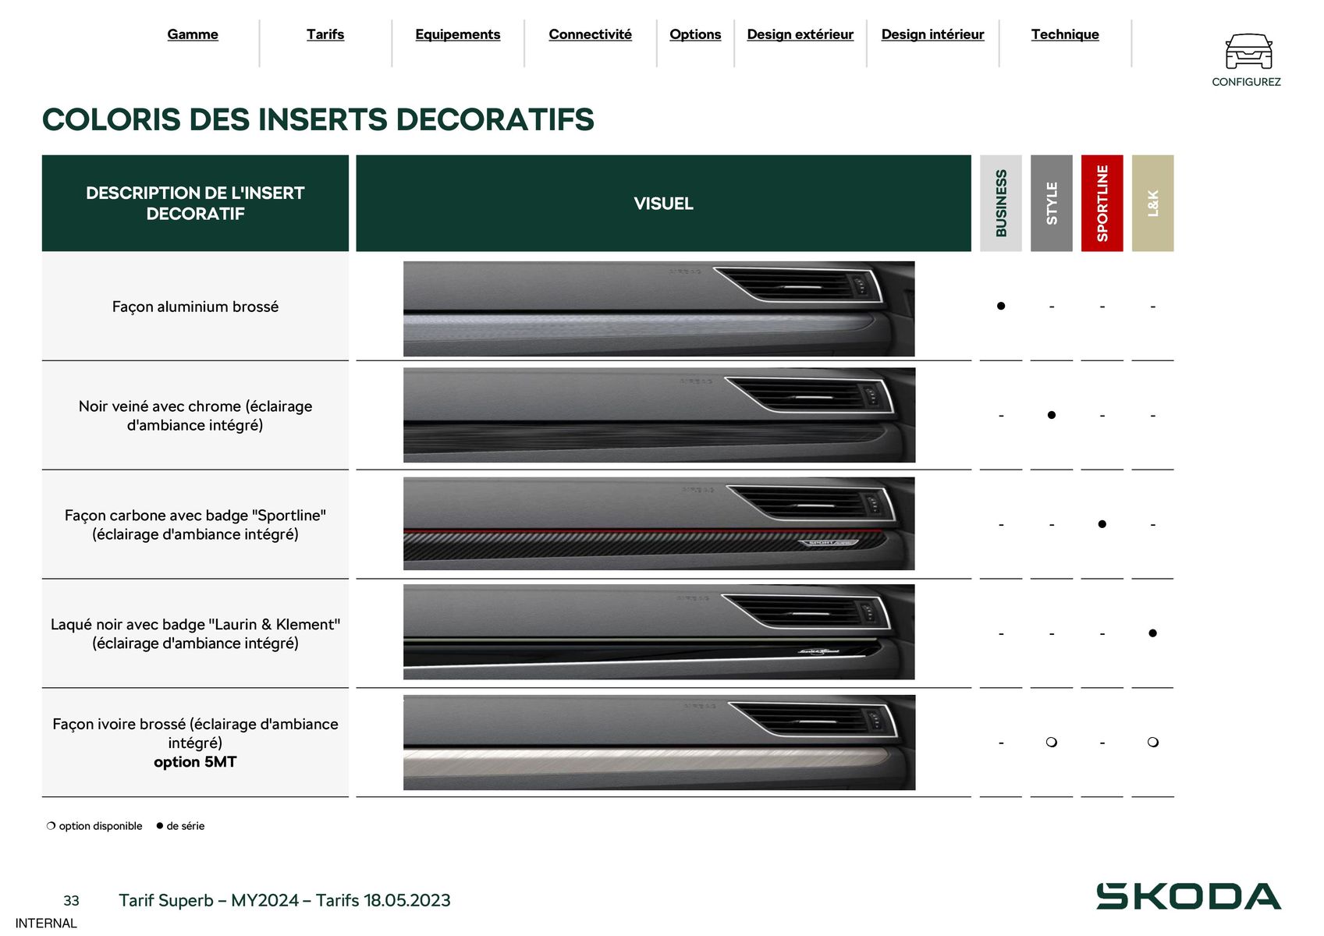
Task: Click the INTERNAL label
Action: tap(46, 924)
